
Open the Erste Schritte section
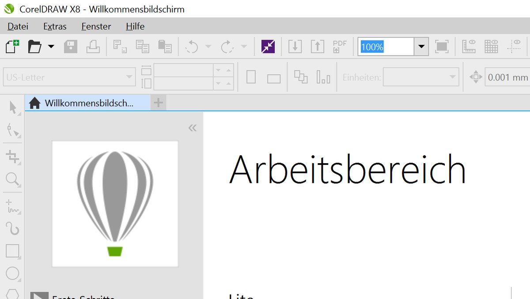(71, 295)
